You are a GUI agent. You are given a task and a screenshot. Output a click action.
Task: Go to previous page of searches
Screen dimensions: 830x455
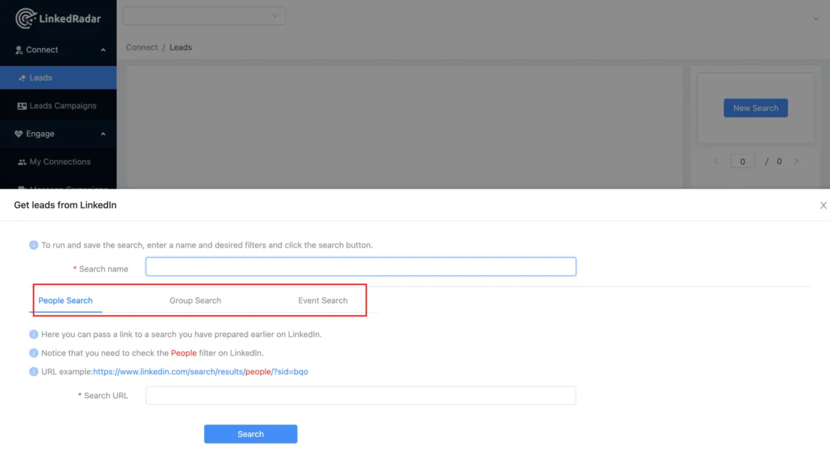point(716,161)
